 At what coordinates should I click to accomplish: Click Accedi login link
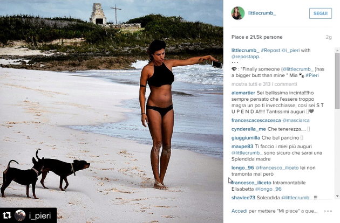point(239,211)
